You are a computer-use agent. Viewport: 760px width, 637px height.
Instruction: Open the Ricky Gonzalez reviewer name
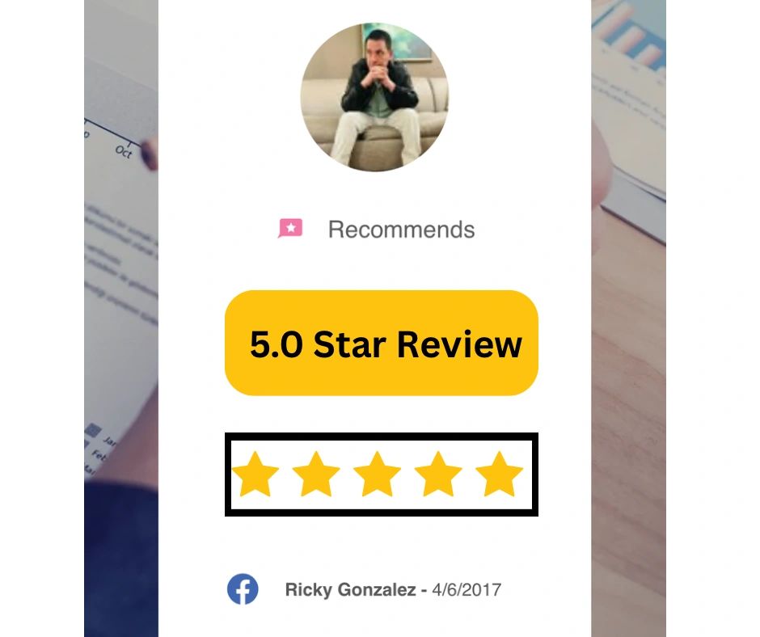[350, 589]
